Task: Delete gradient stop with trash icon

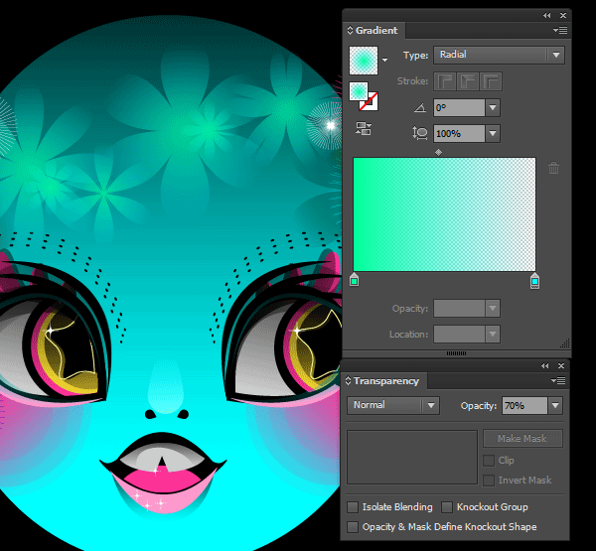Action: click(x=553, y=169)
